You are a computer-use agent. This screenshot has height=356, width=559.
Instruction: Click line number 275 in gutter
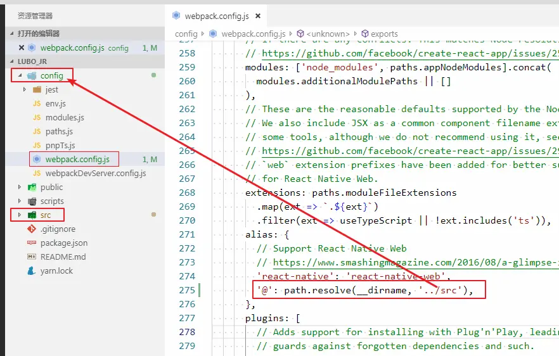(187, 290)
